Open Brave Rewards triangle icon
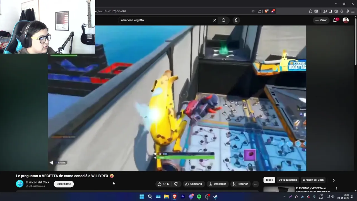Image resolution: width=357 pixels, height=201 pixels. 273,11
